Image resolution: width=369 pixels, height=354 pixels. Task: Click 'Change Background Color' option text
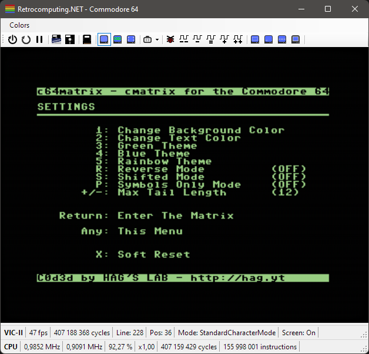click(201, 130)
